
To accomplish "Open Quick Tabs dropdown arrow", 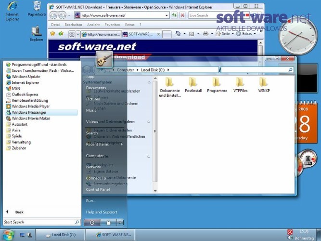I will pyautogui.click(x=78, y=34).
